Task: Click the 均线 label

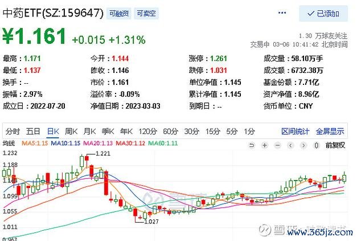Action: pyautogui.click(x=9, y=143)
